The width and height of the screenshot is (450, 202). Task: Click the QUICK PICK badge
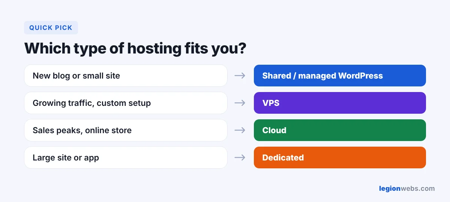[51, 28]
